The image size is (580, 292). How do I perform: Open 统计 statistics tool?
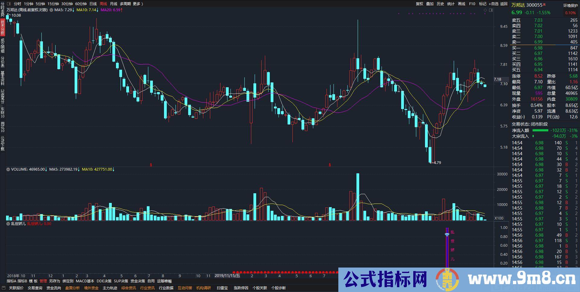point(451,4)
